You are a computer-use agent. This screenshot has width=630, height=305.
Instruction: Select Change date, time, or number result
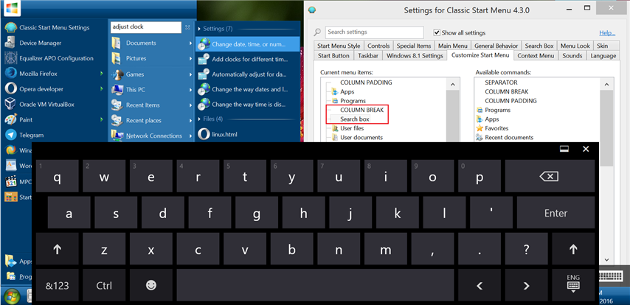pyautogui.click(x=248, y=43)
